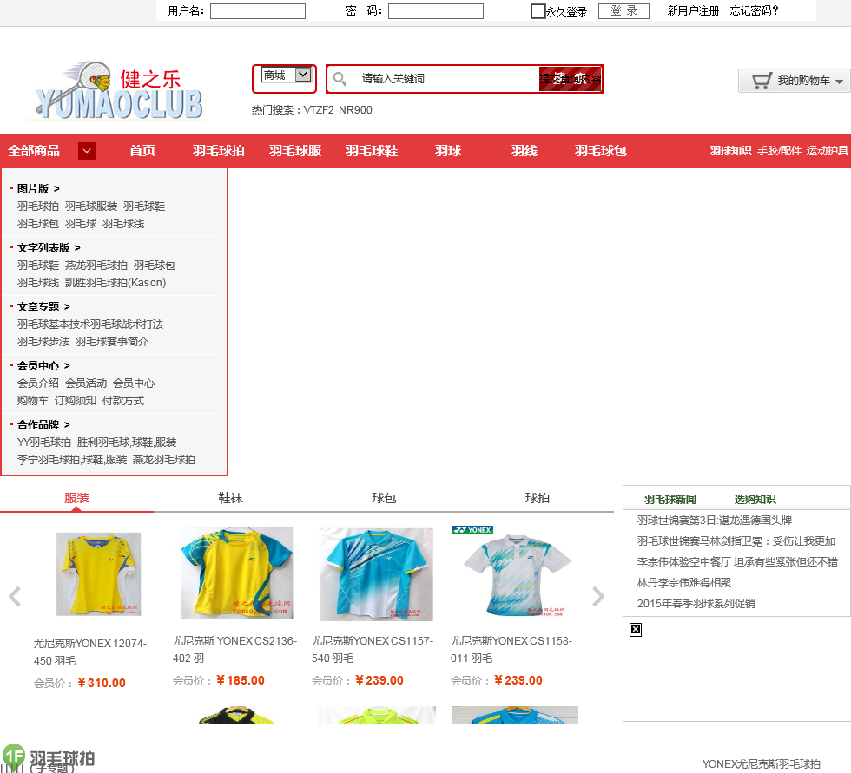Click 会员活动 in sidebar

(x=86, y=383)
